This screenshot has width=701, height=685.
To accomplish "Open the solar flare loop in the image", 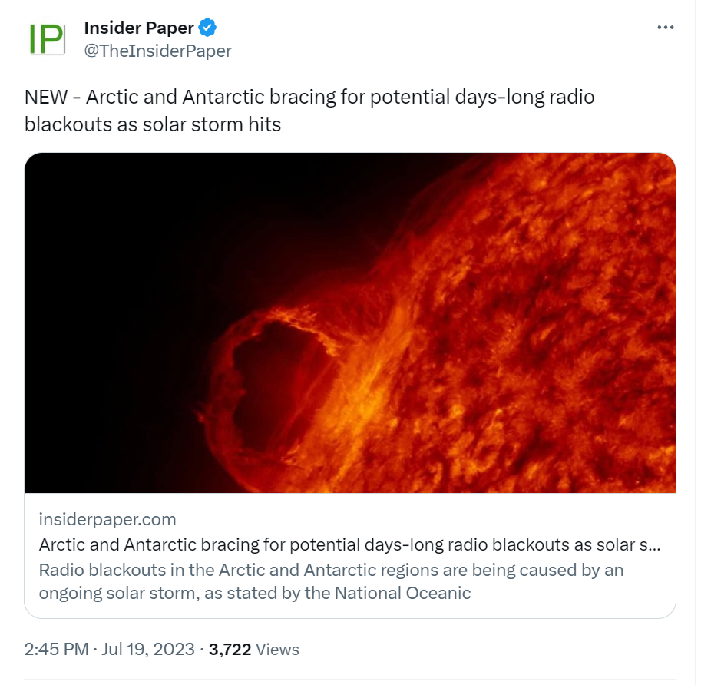I will coord(261,369).
